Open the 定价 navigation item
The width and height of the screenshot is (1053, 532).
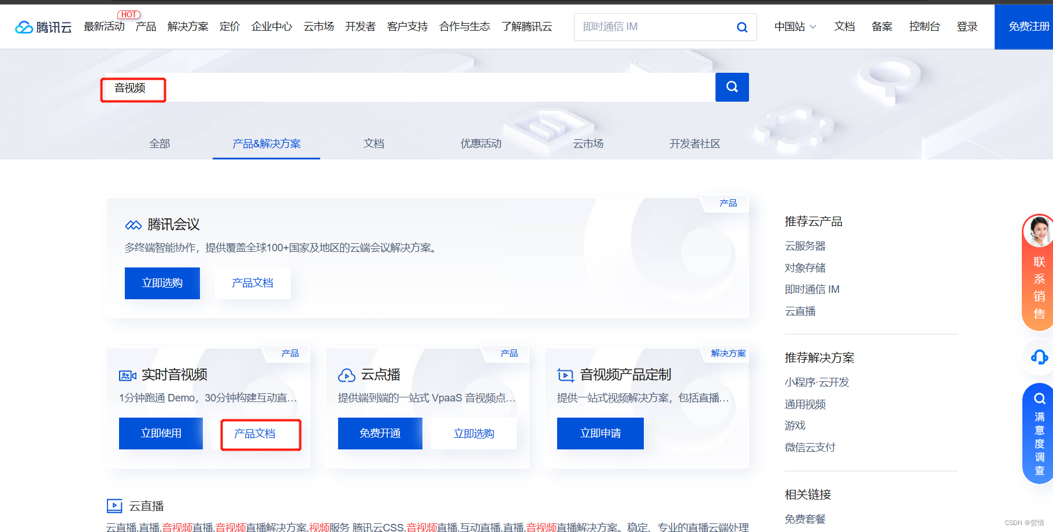click(229, 27)
